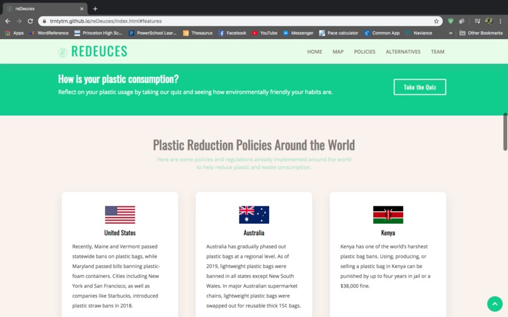Click 'Plastic Reduction Policies Around the World' heading
The width and height of the screenshot is (508, 317).
pyautogui.click(x=254, y=145)
